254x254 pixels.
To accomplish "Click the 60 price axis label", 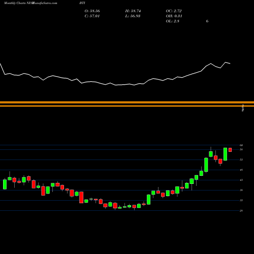I will (x=241, y=145).
